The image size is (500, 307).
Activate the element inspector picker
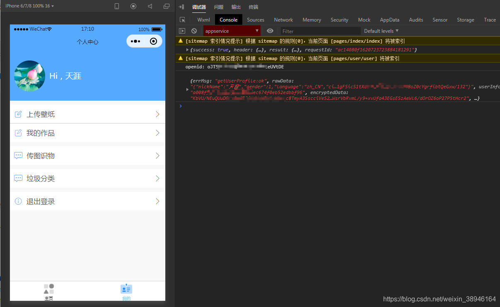click(x=182, y=20)
